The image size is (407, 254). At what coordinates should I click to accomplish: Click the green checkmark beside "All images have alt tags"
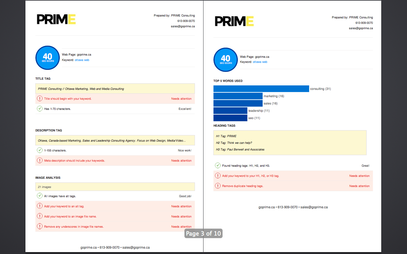click(40, 196)
